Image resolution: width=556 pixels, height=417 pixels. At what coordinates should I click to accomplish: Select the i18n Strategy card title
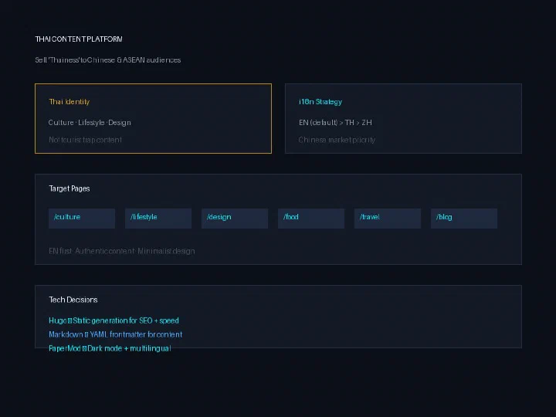coord(320,102)
